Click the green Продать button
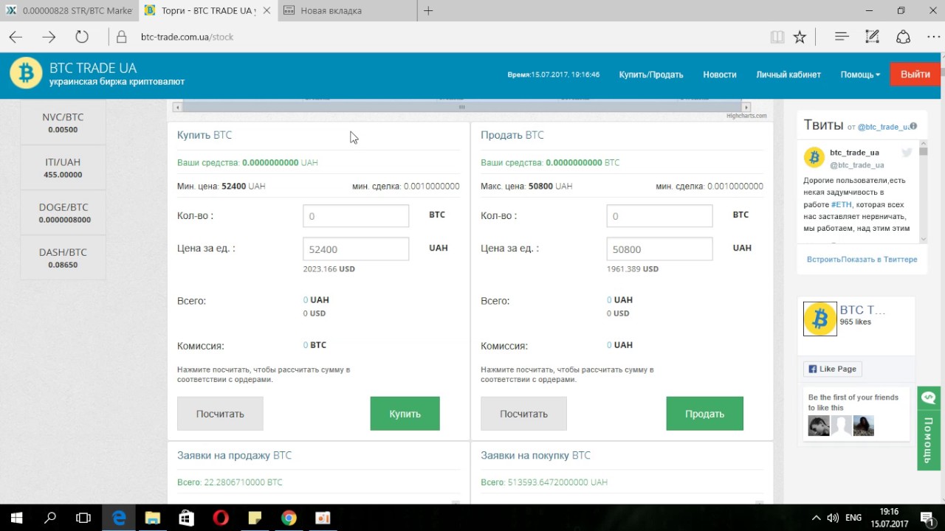This screenshot has height=531, width=945. pos(704,414)
